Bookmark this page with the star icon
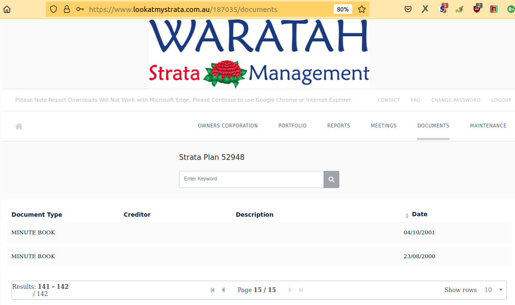 coord(362,9)
